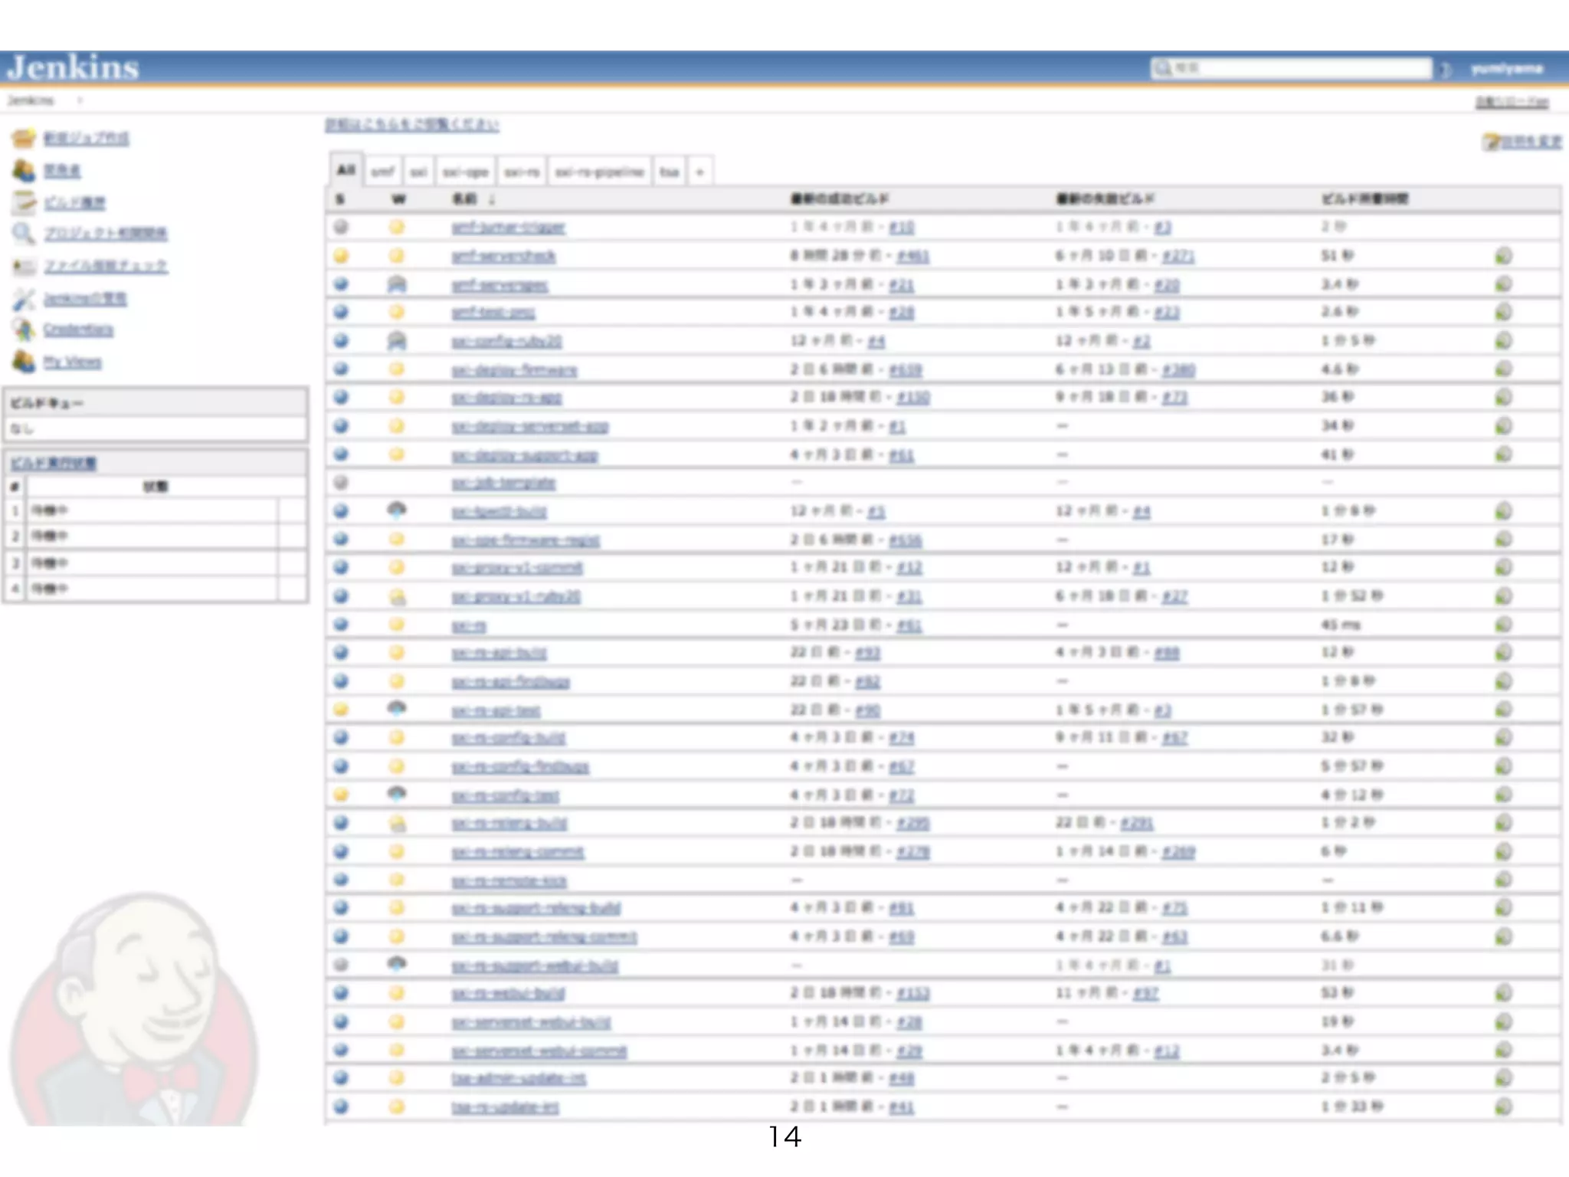The image size is (1569, 1177).
Task: Click the New Job icon in sidebar
Action: pos(24,138)
